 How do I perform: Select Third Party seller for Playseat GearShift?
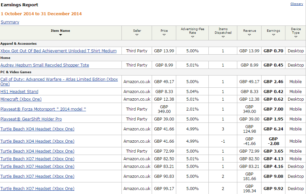(x=137, y=119)
